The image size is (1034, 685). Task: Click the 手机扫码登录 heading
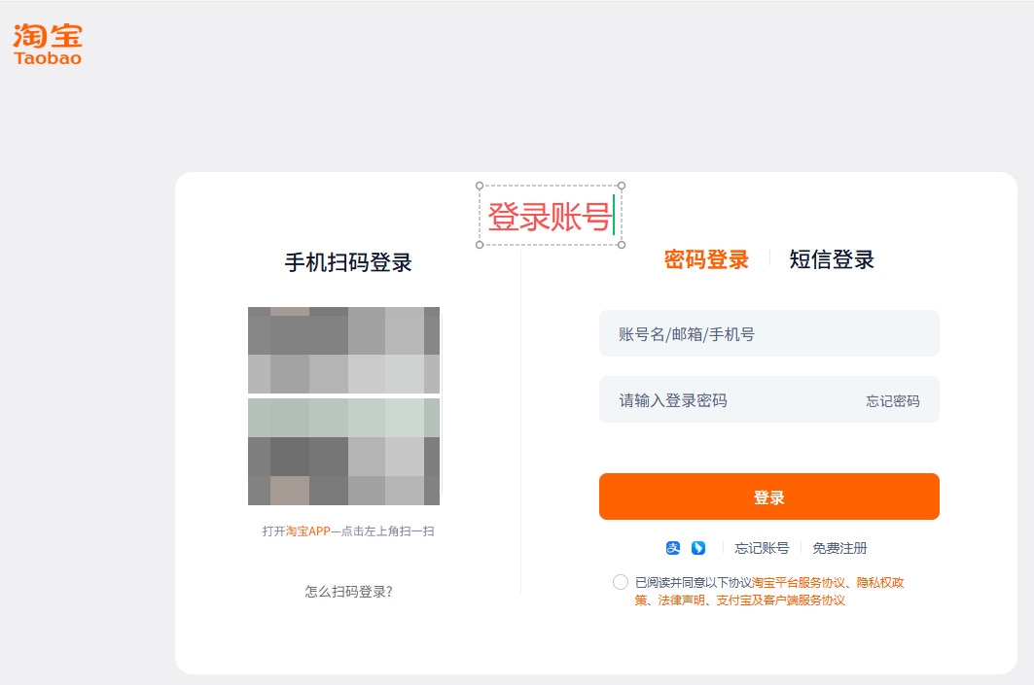click(x=348, y=262)
